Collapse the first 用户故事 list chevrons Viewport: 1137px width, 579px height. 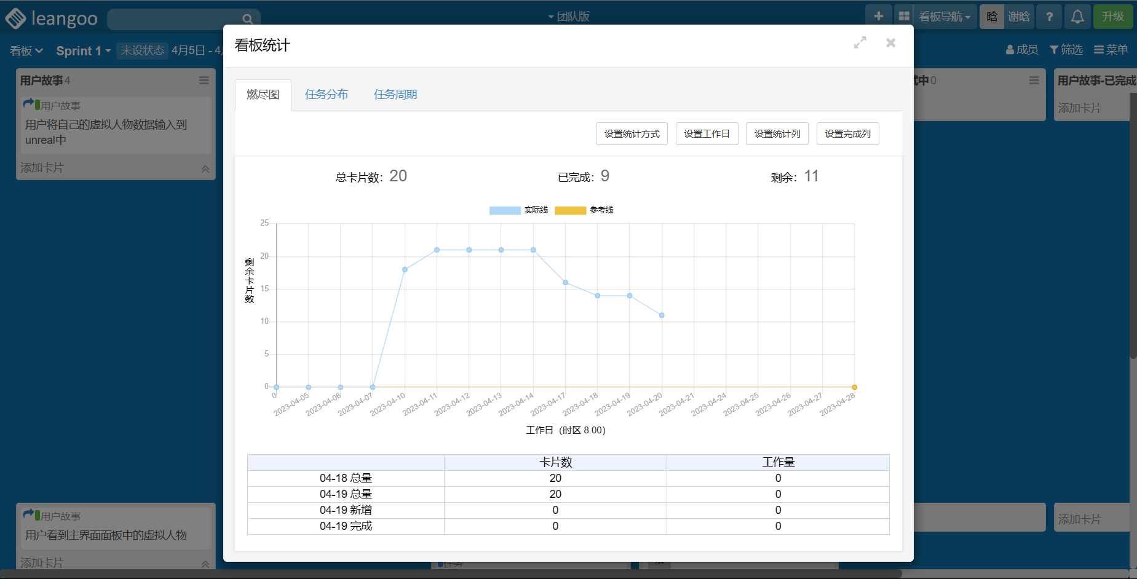tap(205, 168)
